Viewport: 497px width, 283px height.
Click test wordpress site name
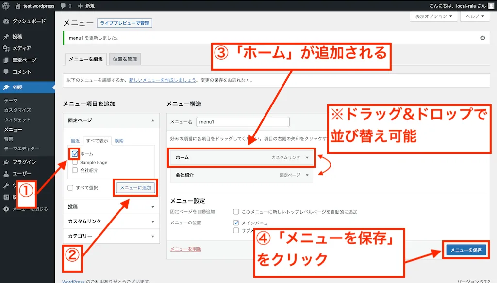click(39, 6)
